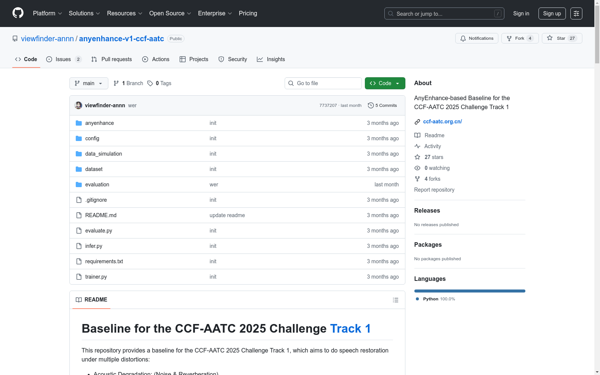This screenshot has height=375, width=600.
Task: Open the Packages heading link
Action: coord(428,244)
